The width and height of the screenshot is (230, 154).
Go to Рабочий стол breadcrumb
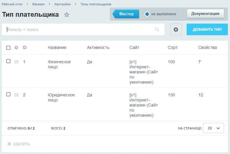[12, 4]
